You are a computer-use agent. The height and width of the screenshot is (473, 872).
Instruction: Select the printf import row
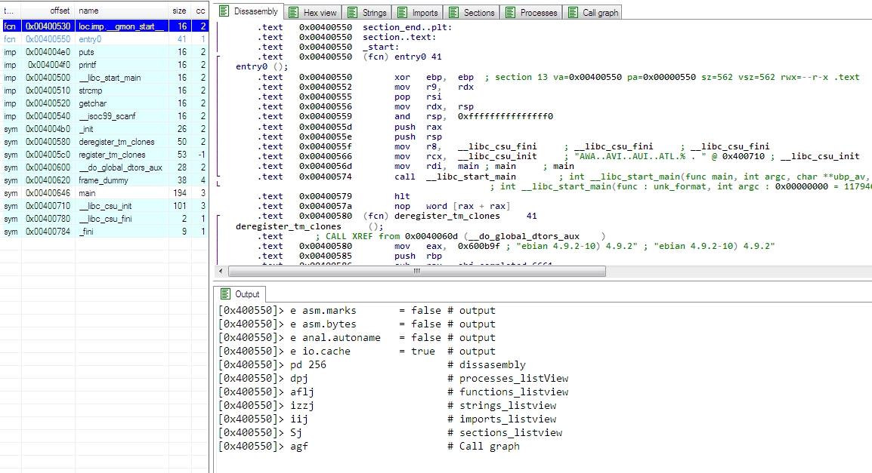click(x=104, y=64)
